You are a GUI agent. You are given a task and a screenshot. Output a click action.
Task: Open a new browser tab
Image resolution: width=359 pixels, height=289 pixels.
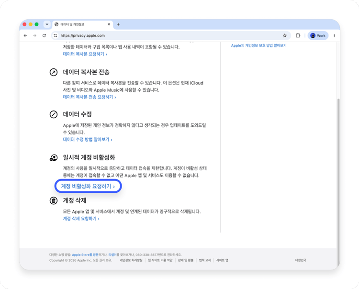pyautogui.click(x=118, y=24)
